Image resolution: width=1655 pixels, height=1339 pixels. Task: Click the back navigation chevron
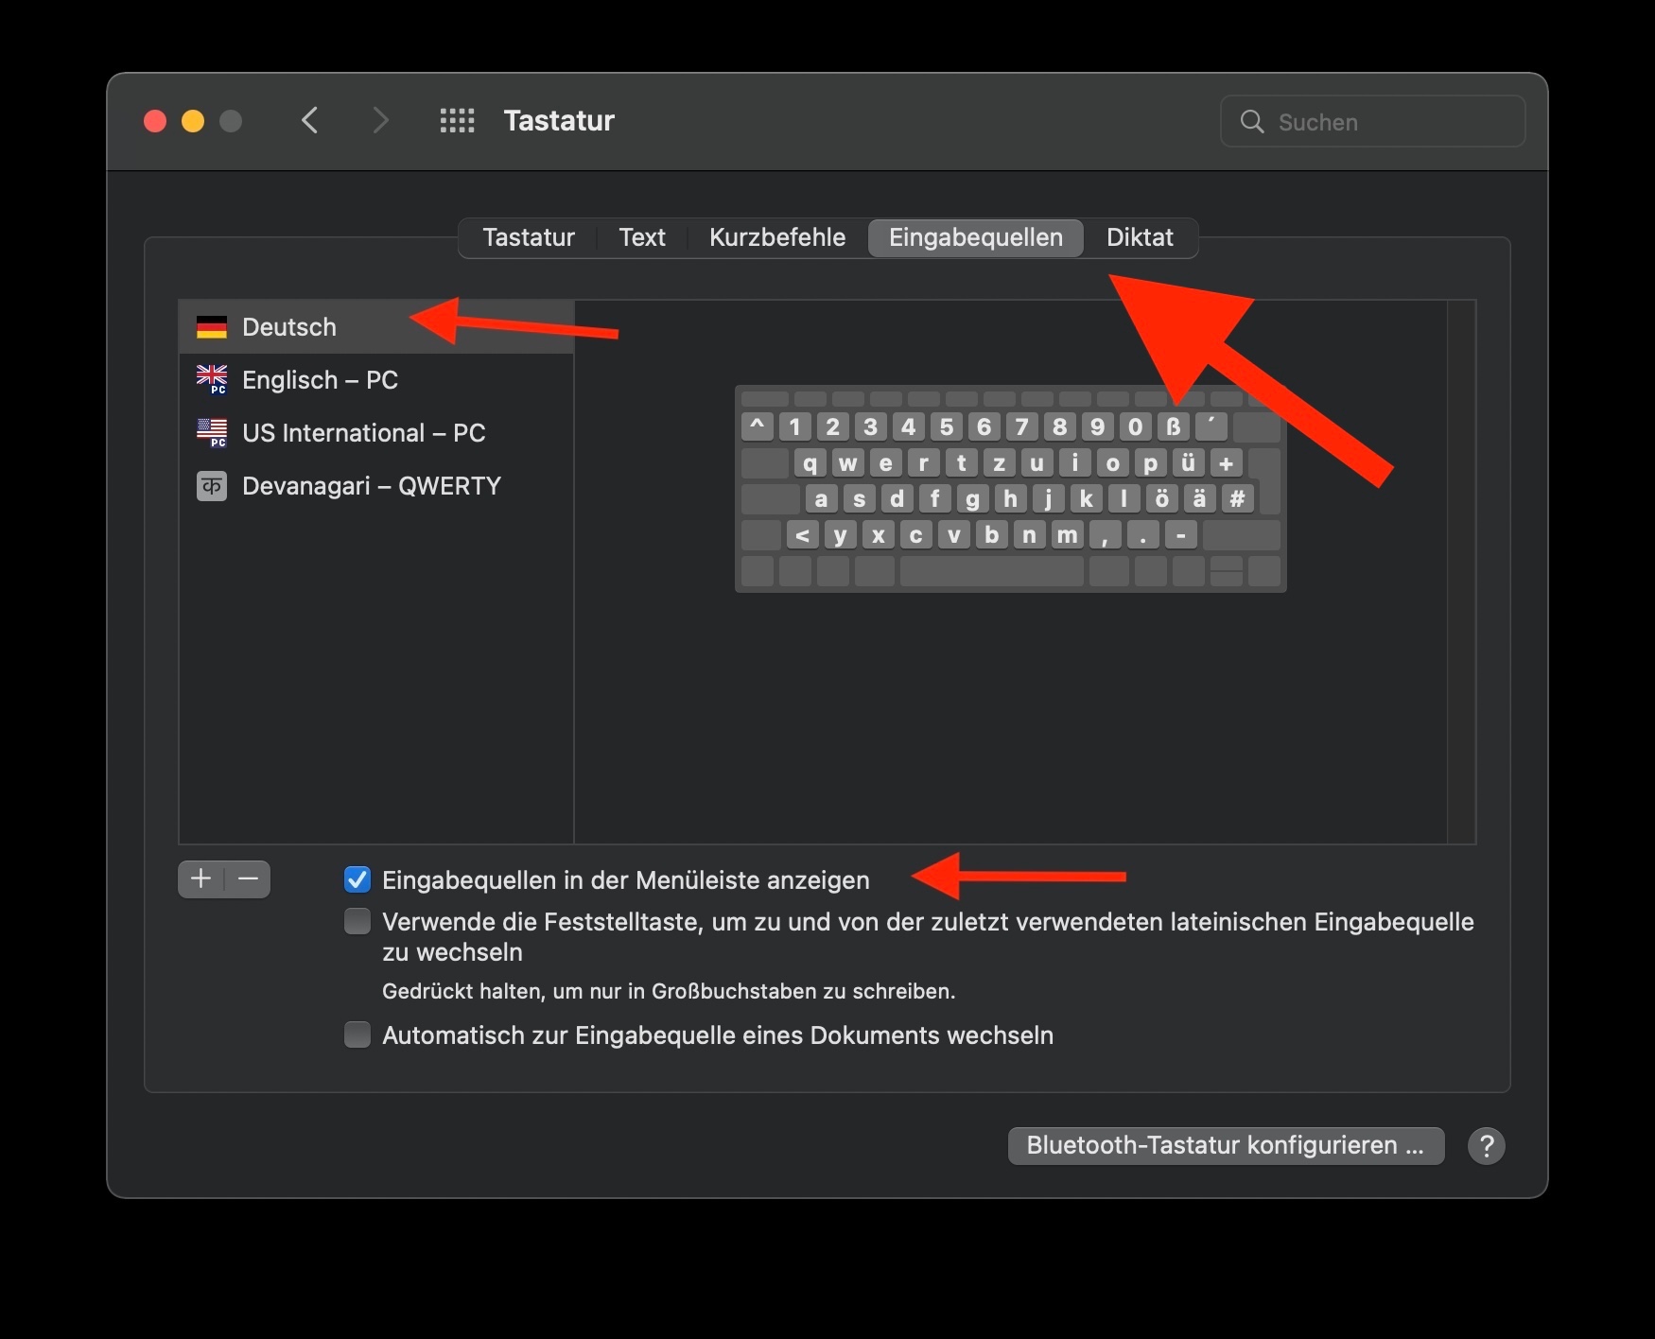click(310, 121)
